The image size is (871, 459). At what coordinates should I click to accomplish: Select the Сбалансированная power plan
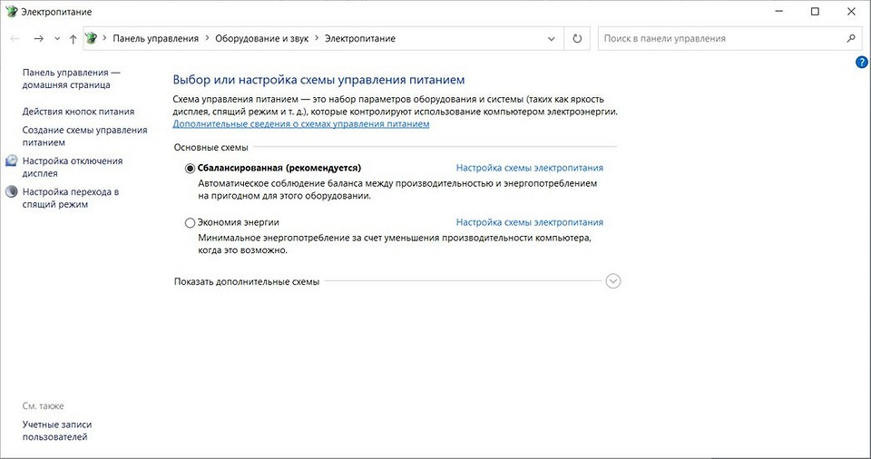point(190,169)
